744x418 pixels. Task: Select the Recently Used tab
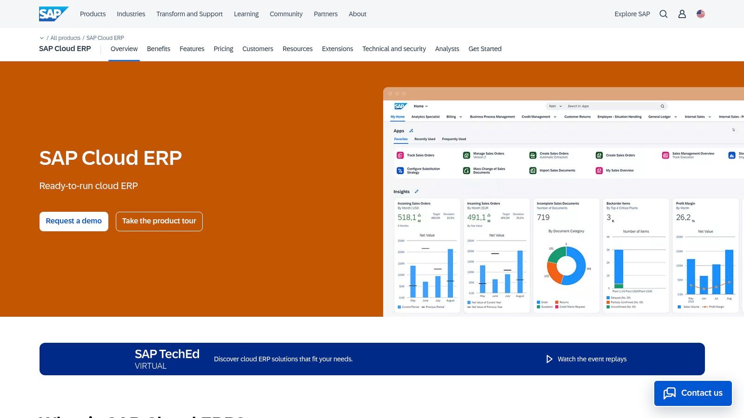425,138
